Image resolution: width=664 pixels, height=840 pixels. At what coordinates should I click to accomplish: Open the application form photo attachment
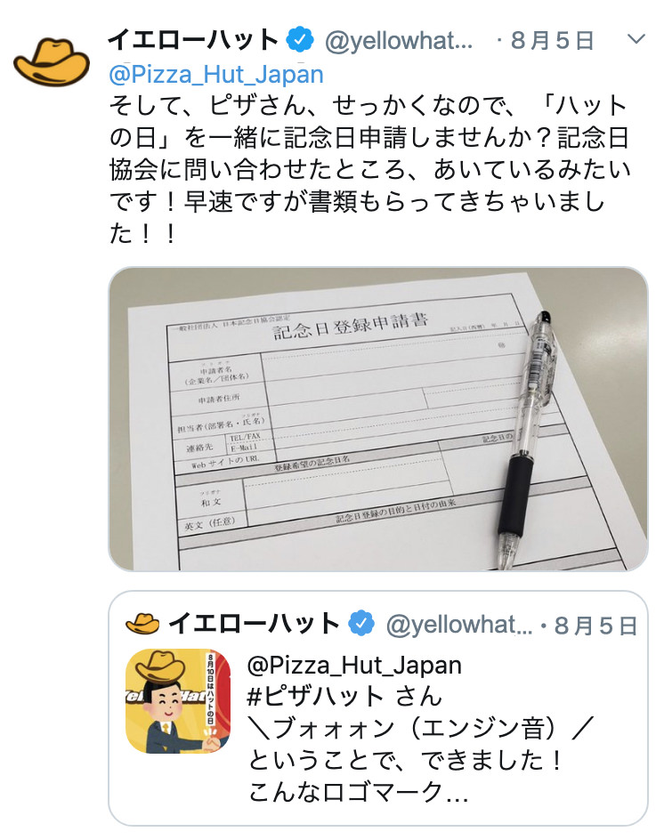[x=377, y=418]
